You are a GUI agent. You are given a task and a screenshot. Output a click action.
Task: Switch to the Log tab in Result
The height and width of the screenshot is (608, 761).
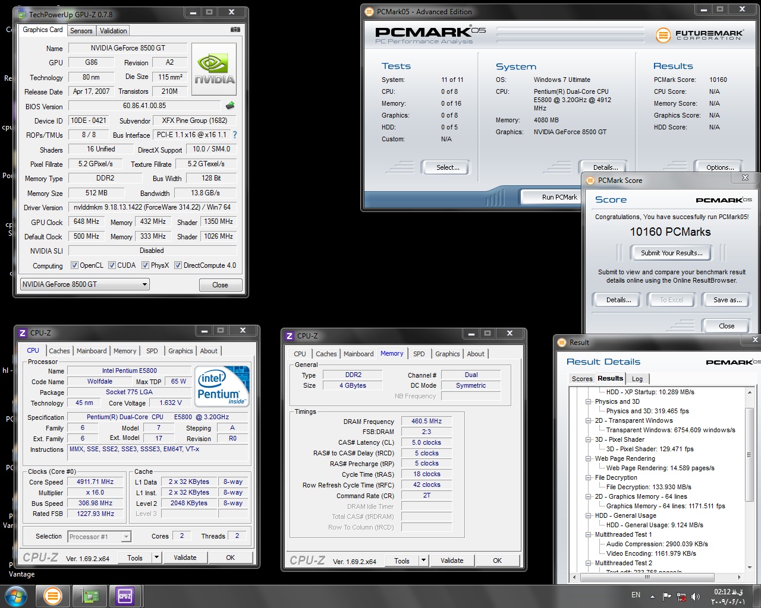coord(637,379)
